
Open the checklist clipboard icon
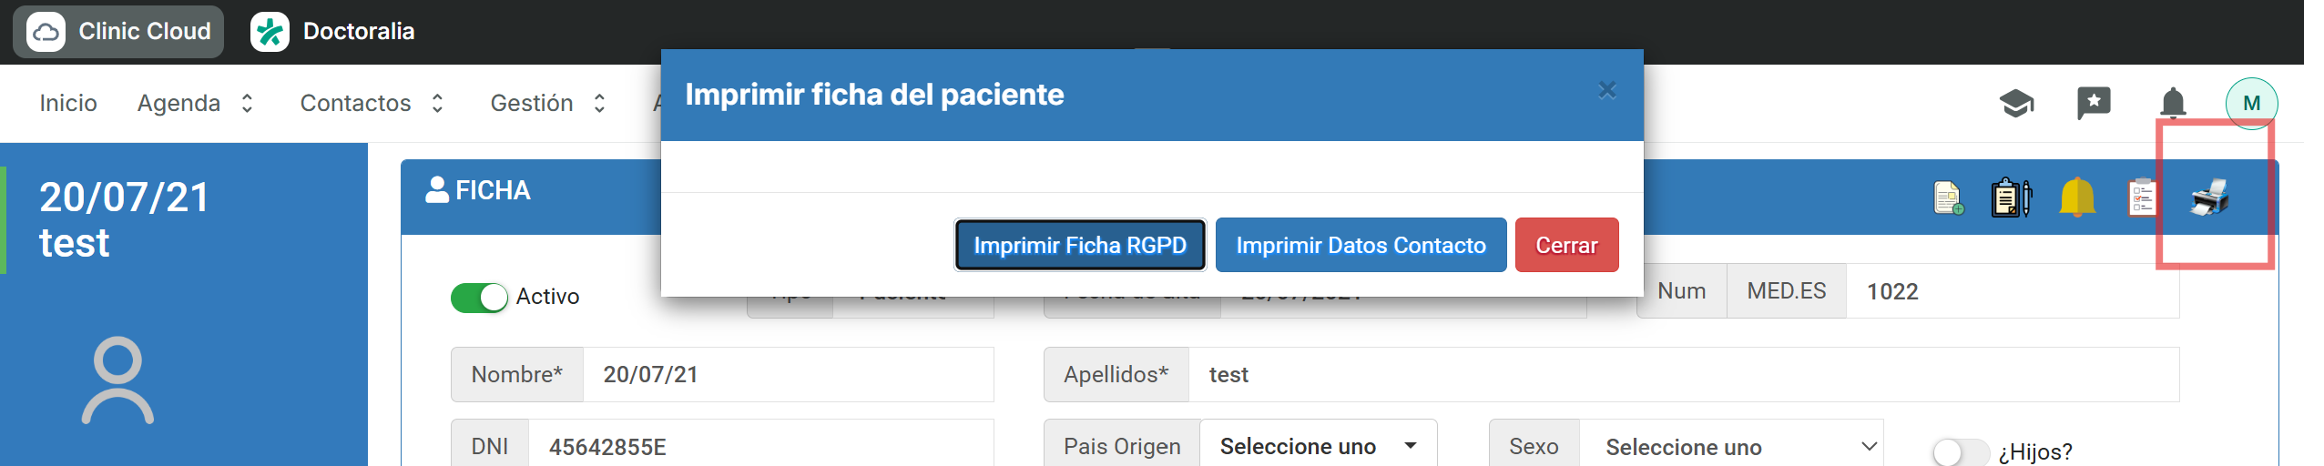pyautogui.click(x=2142, y=198)
